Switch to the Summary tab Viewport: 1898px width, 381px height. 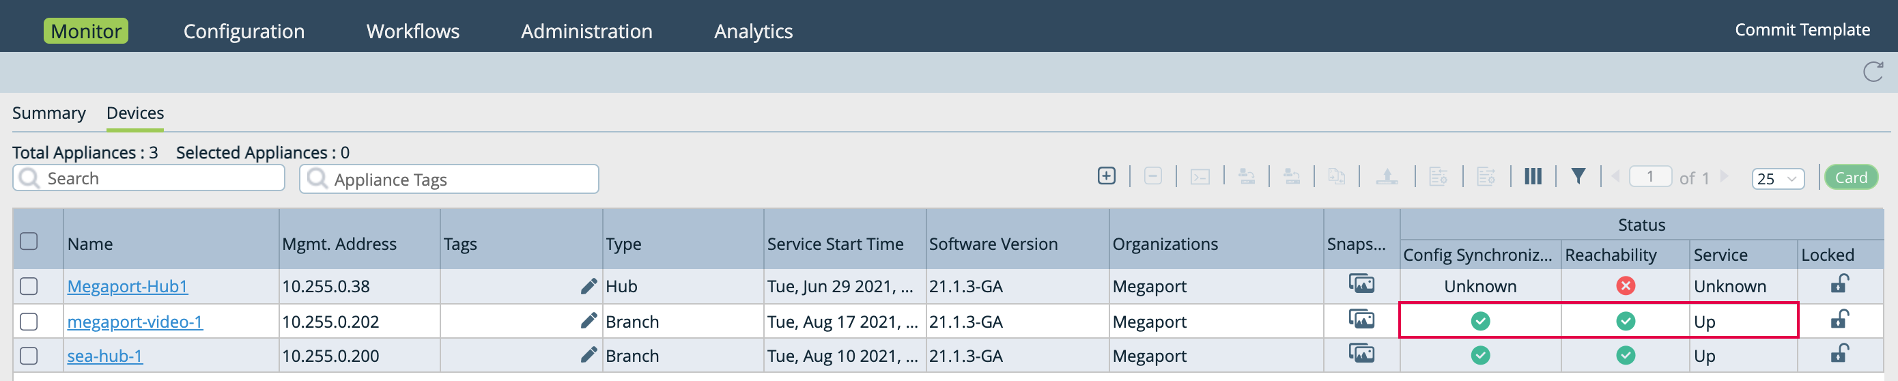tap(48, 113)
